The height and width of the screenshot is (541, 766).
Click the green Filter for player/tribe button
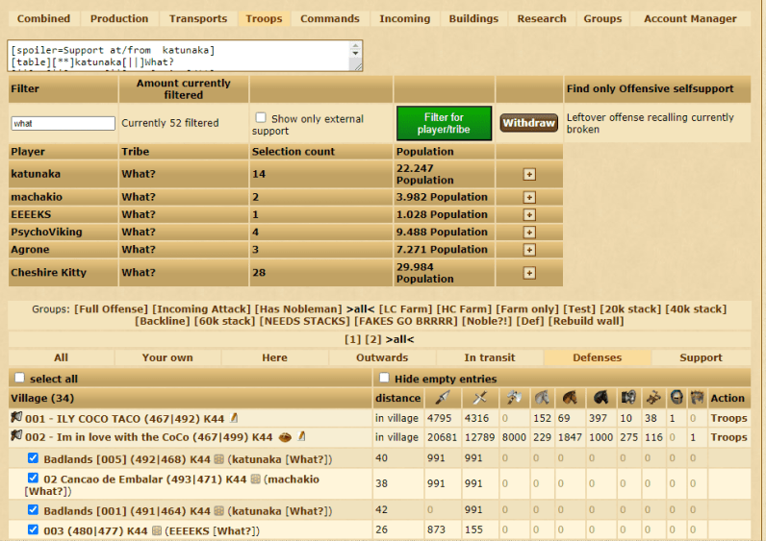[444, 123]
